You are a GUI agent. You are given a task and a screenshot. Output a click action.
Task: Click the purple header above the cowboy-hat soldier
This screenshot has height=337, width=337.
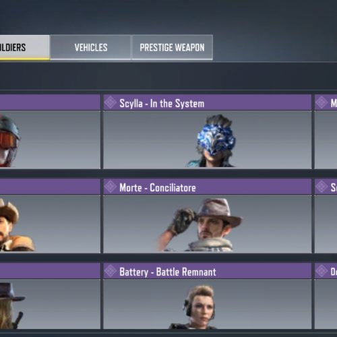pos(50,187)
